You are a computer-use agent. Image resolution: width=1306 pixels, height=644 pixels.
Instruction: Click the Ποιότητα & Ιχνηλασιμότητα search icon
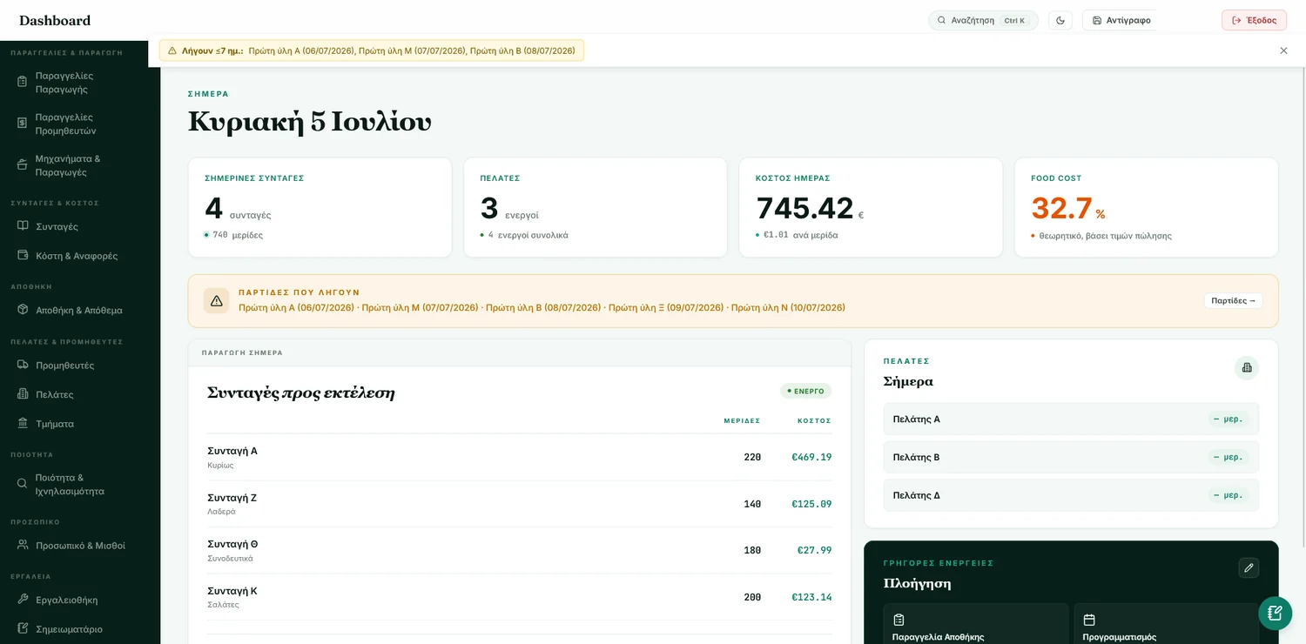click(x=24, y=484)
